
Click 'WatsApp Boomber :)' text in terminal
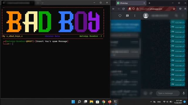(x=90, y=36)
